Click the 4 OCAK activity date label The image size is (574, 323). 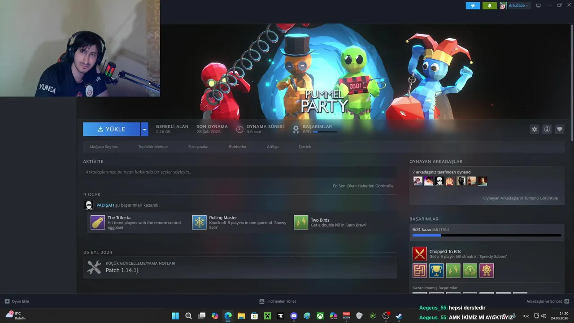[92, 195]
